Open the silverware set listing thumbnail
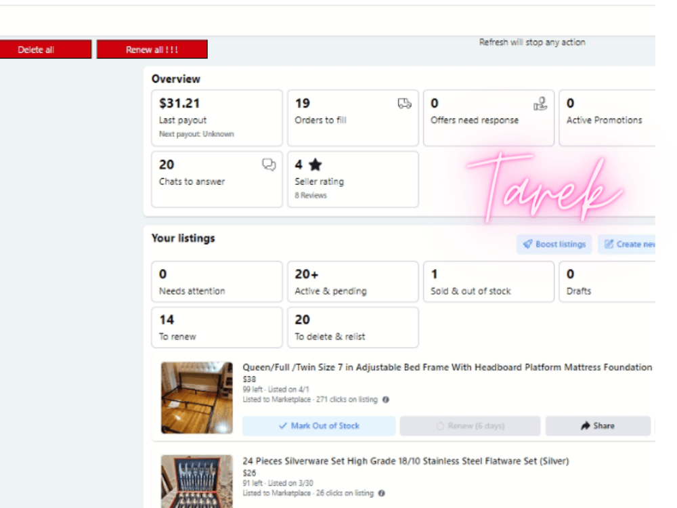Image resolution: width=677 pixels, height=508 pixels. [197, 481]
